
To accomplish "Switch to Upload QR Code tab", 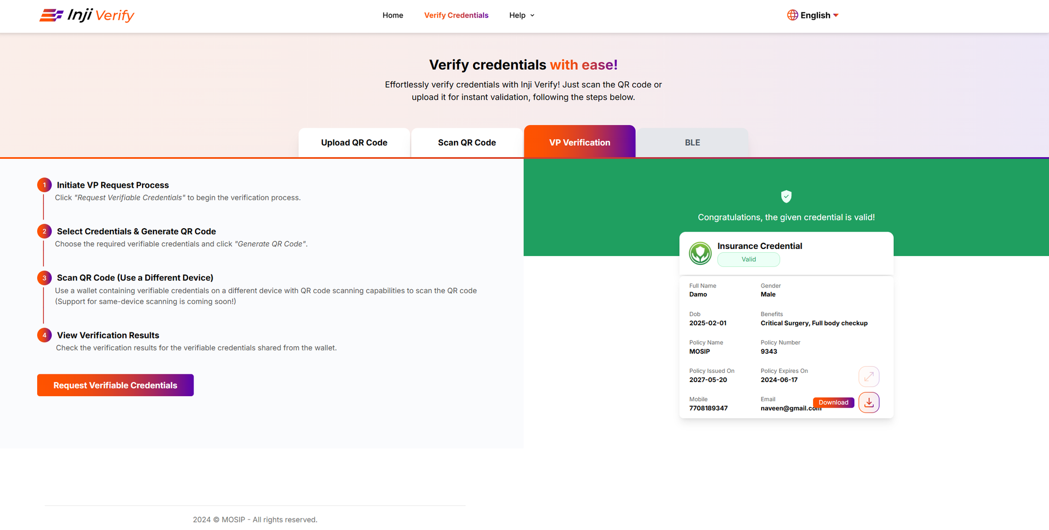I will click(354, 142).
